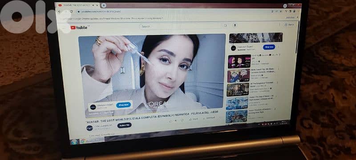
Task: Dislike the video with the thumbs down
Action: (x=182, y=121)
